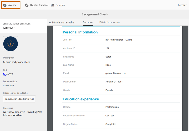The image size is (189, 131).
Task: Close the task with Fermer
Action: (x=182, y=5)
